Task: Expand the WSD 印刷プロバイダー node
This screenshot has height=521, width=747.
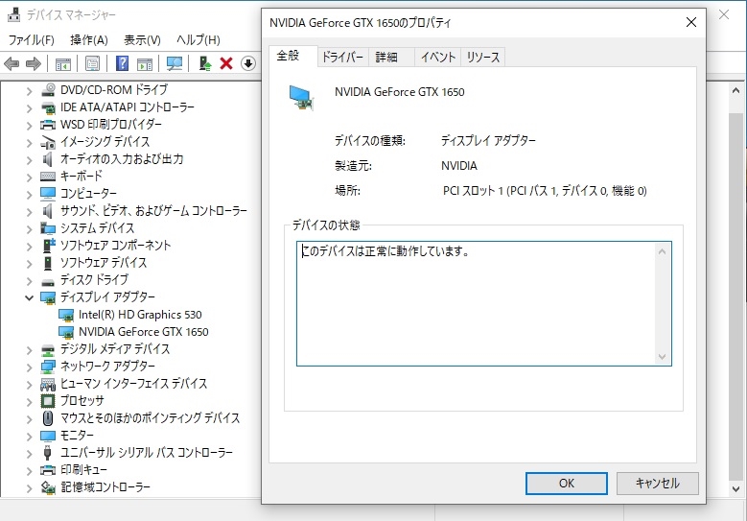Action: point(29,126)
